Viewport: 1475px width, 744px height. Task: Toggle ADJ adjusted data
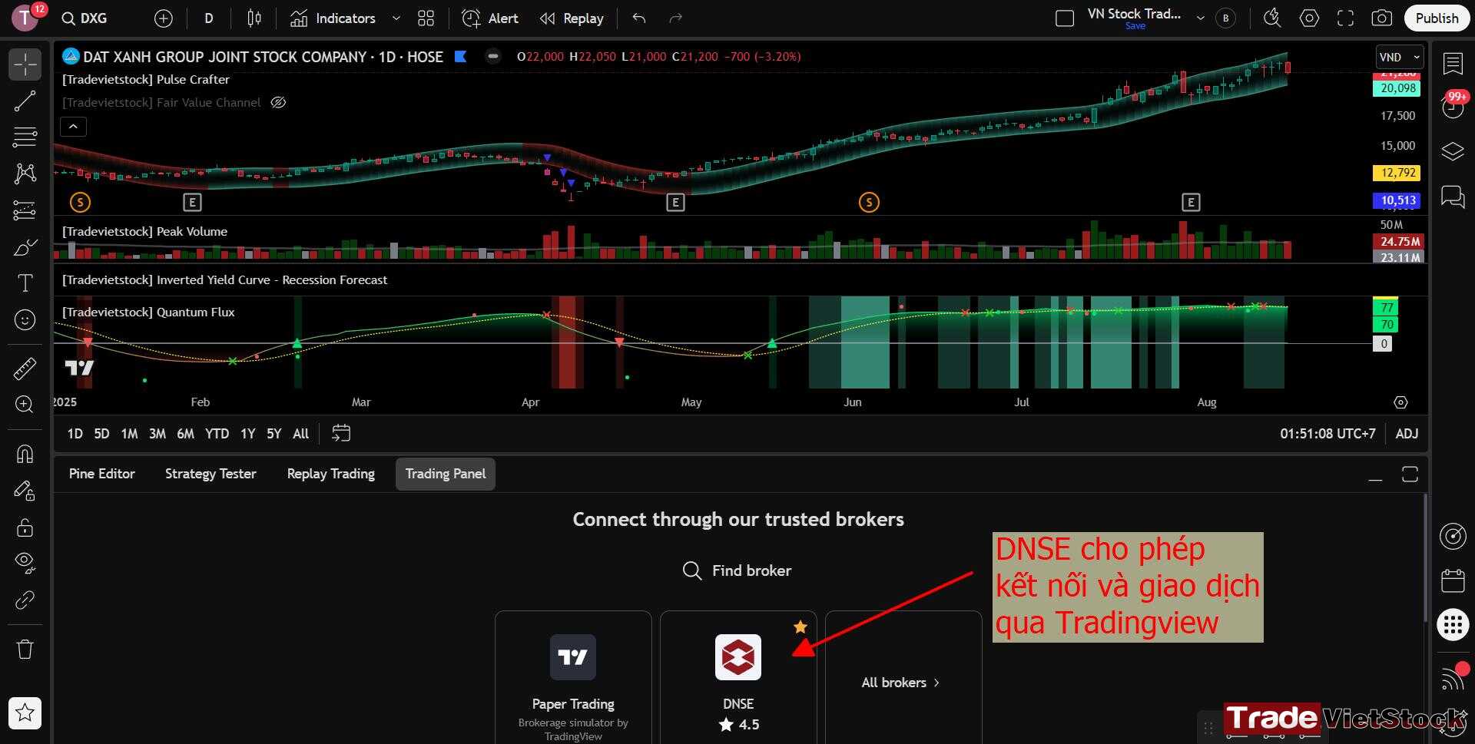click(1407, 434)
